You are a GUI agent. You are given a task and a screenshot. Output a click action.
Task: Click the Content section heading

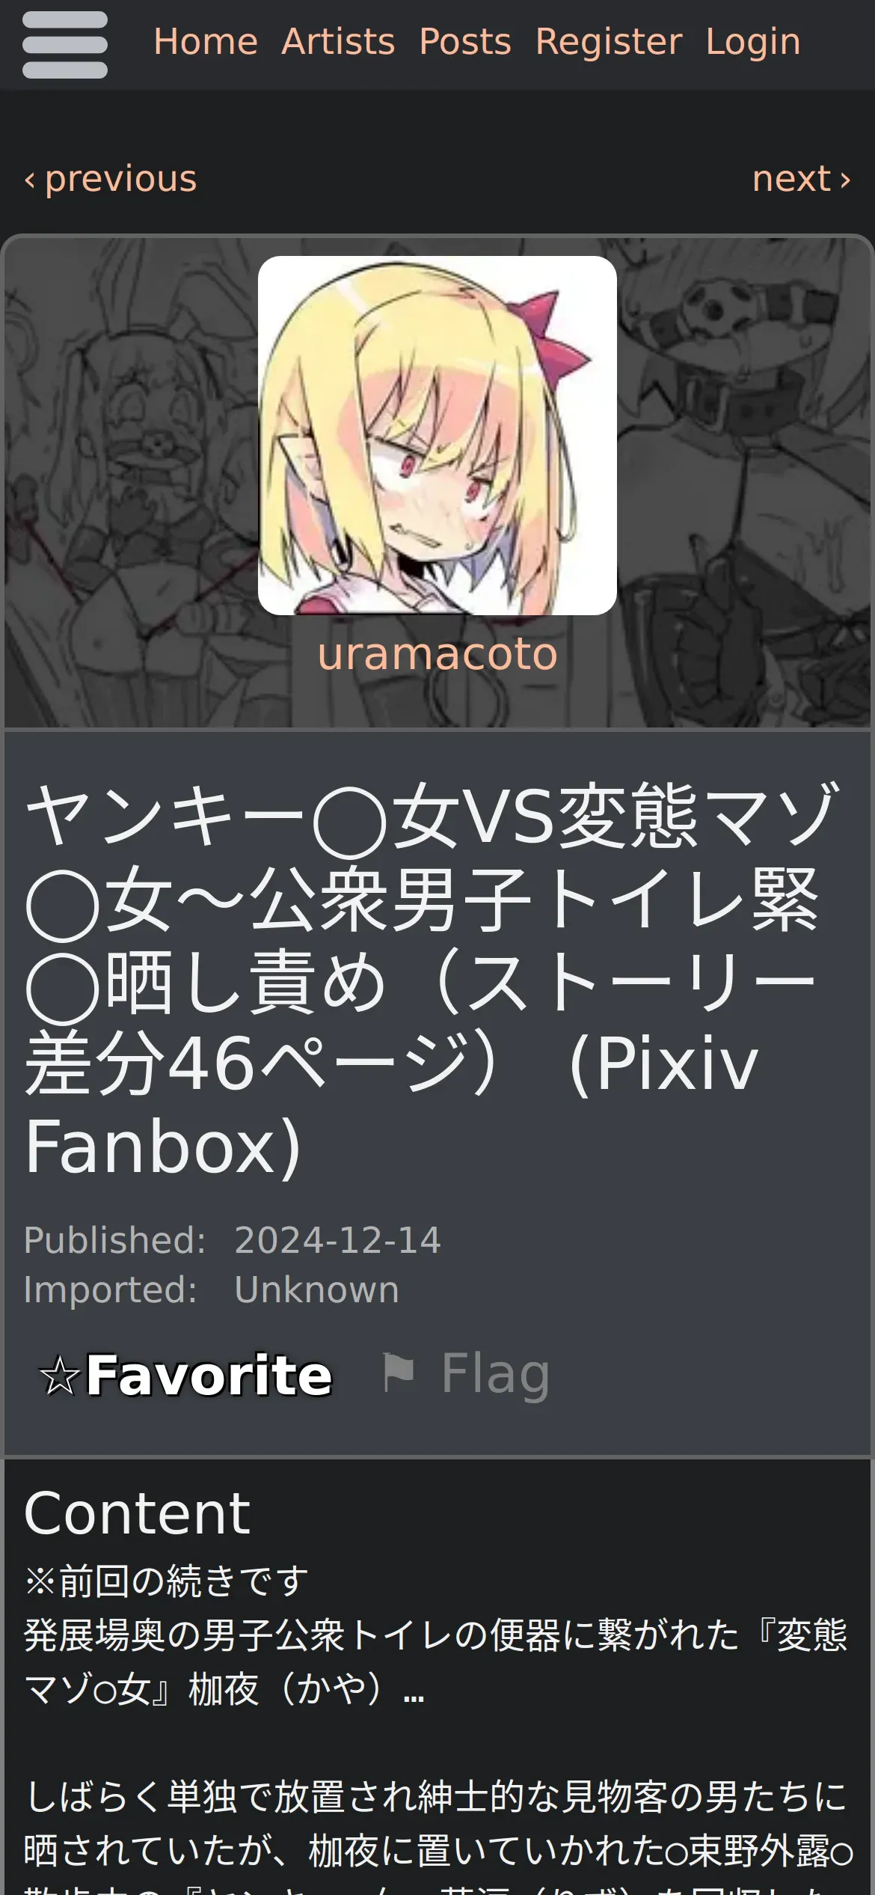[x=138, y=1513]
